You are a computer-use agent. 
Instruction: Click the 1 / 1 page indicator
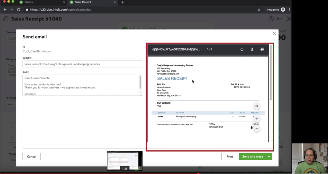(209, 49)
